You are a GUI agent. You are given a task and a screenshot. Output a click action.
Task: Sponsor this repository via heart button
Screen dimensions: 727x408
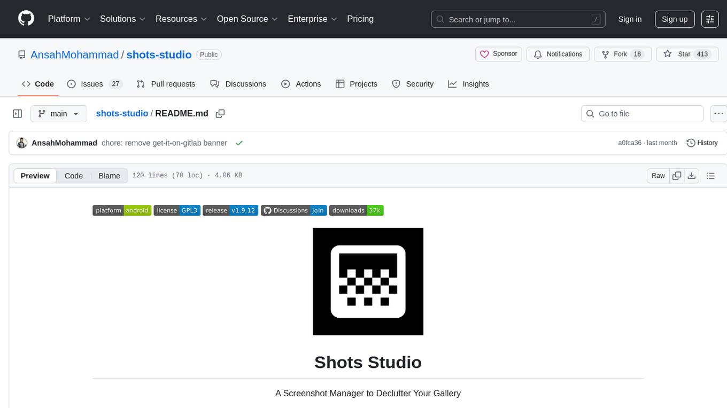(x=498, y=54)
